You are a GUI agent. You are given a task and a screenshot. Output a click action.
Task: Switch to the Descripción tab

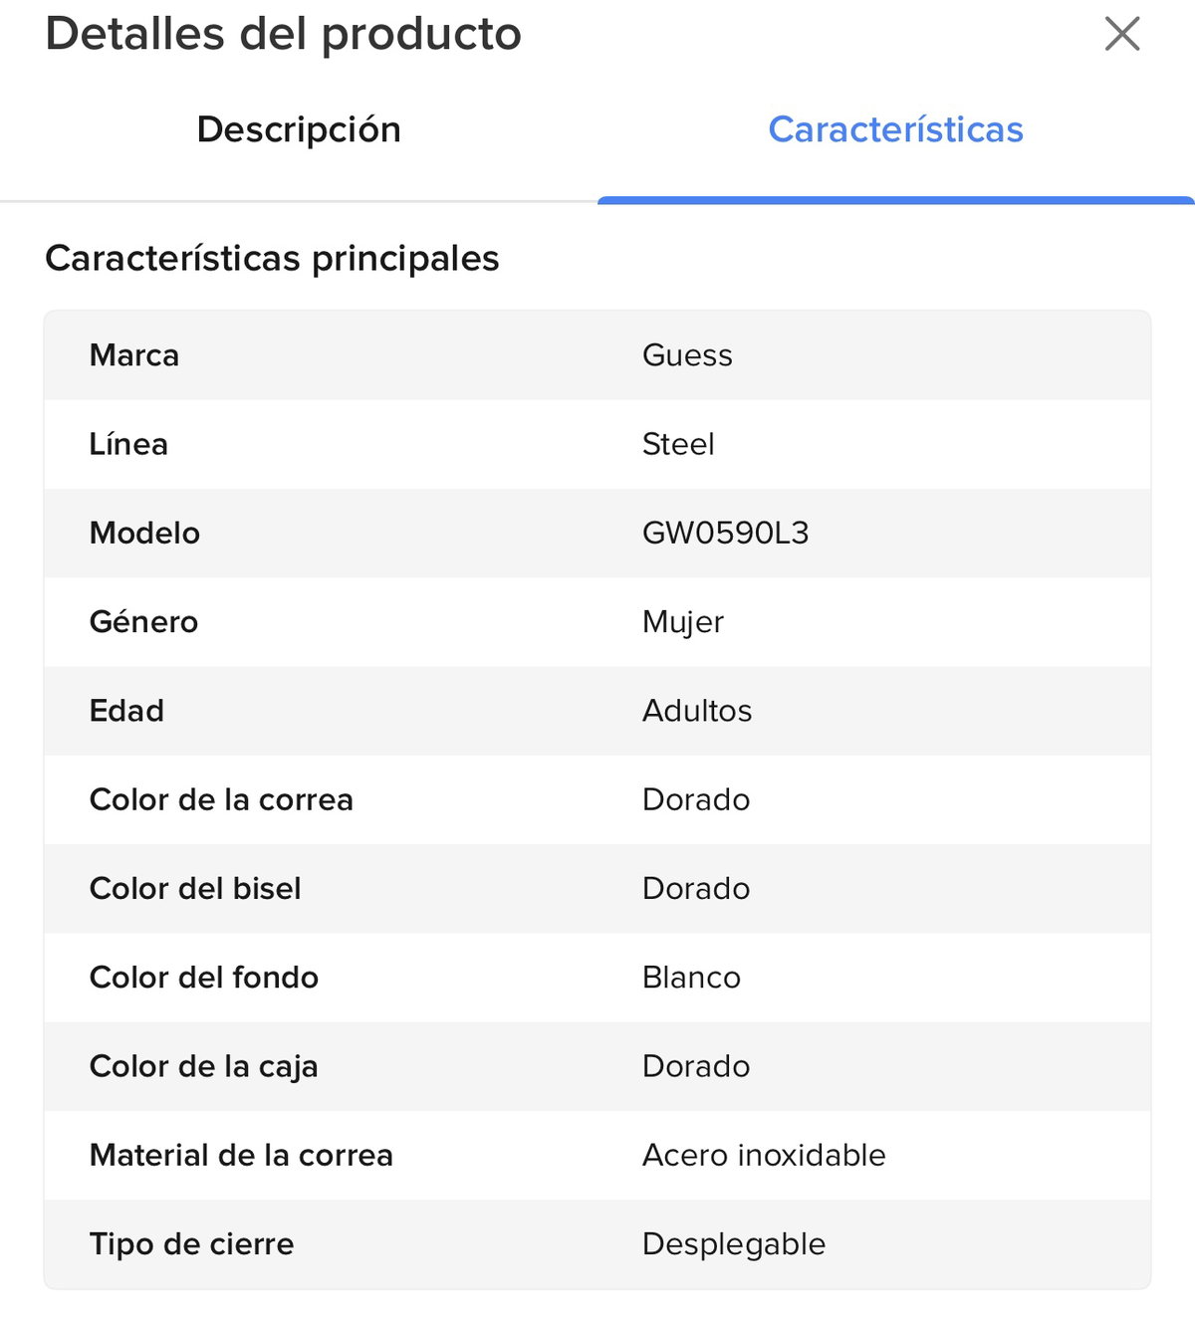(299, 129)
